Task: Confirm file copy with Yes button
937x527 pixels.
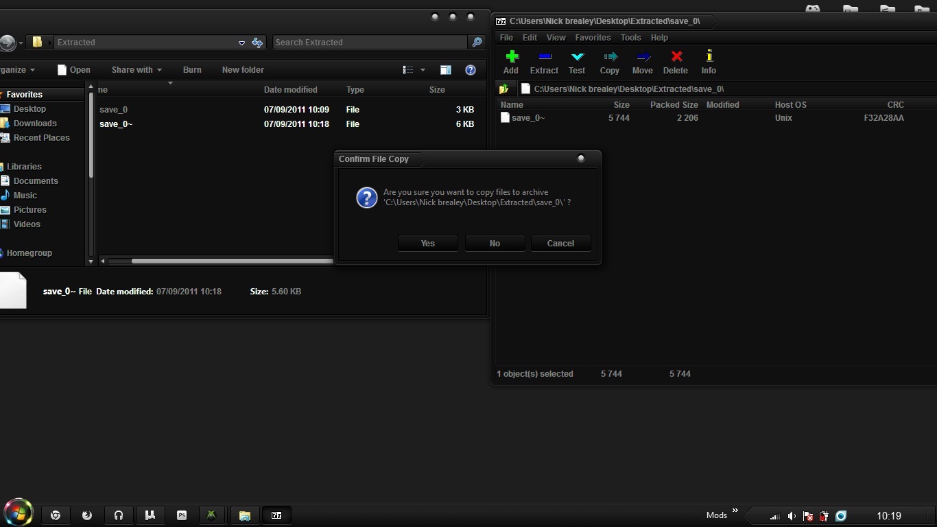Action: click(427, 244)
